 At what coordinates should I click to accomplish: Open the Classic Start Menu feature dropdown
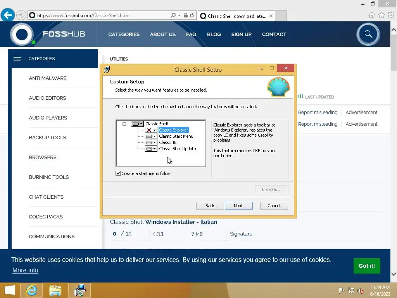click(151, 136)
